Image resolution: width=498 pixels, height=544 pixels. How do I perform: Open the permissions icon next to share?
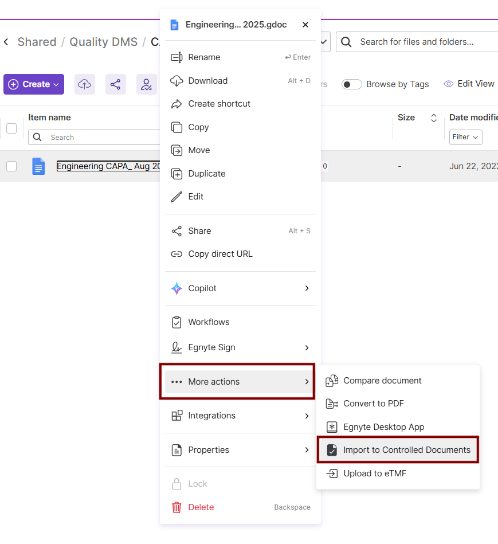(146, 84)
